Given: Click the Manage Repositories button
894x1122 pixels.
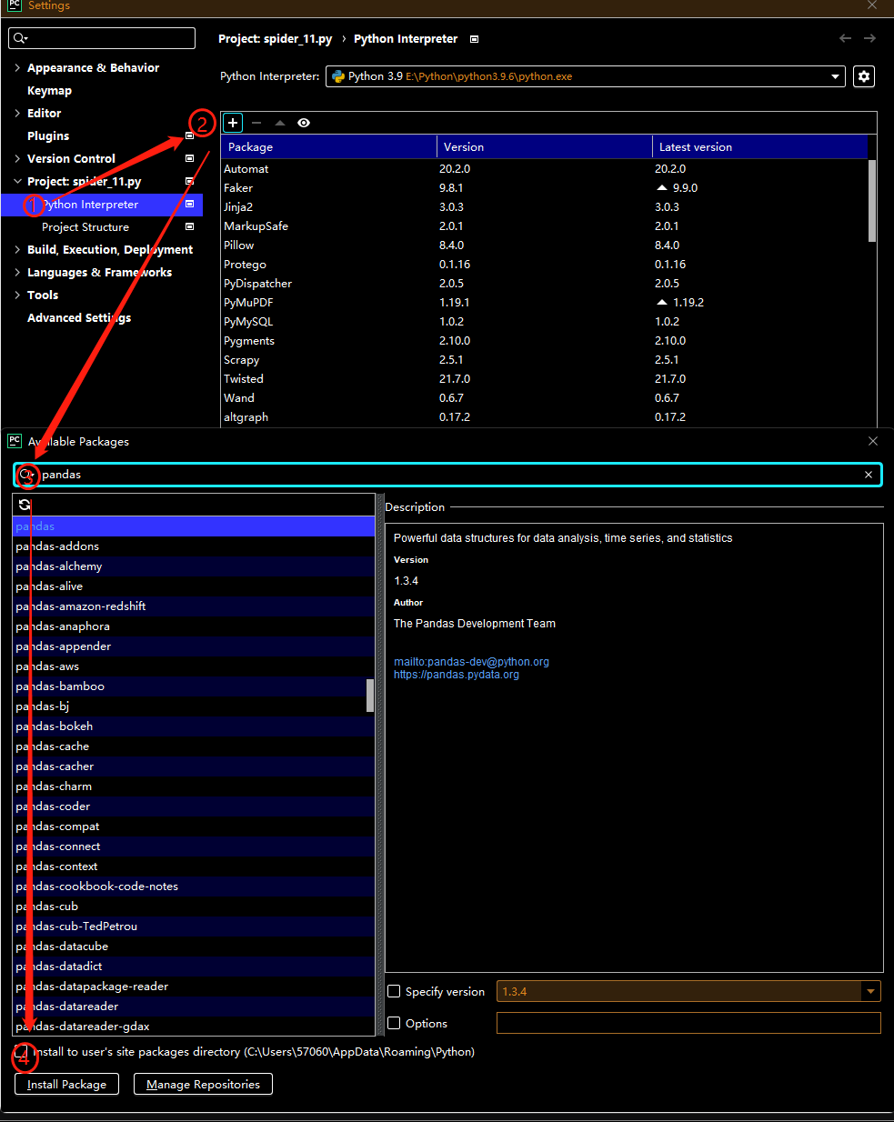Looking at the screenshot, I should (203, 1084).
